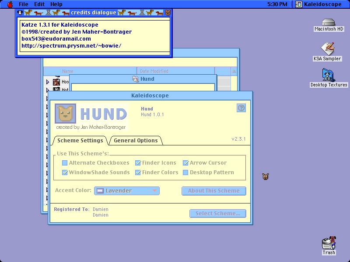Click the "v2.3.1" version label

coord(238,139)
